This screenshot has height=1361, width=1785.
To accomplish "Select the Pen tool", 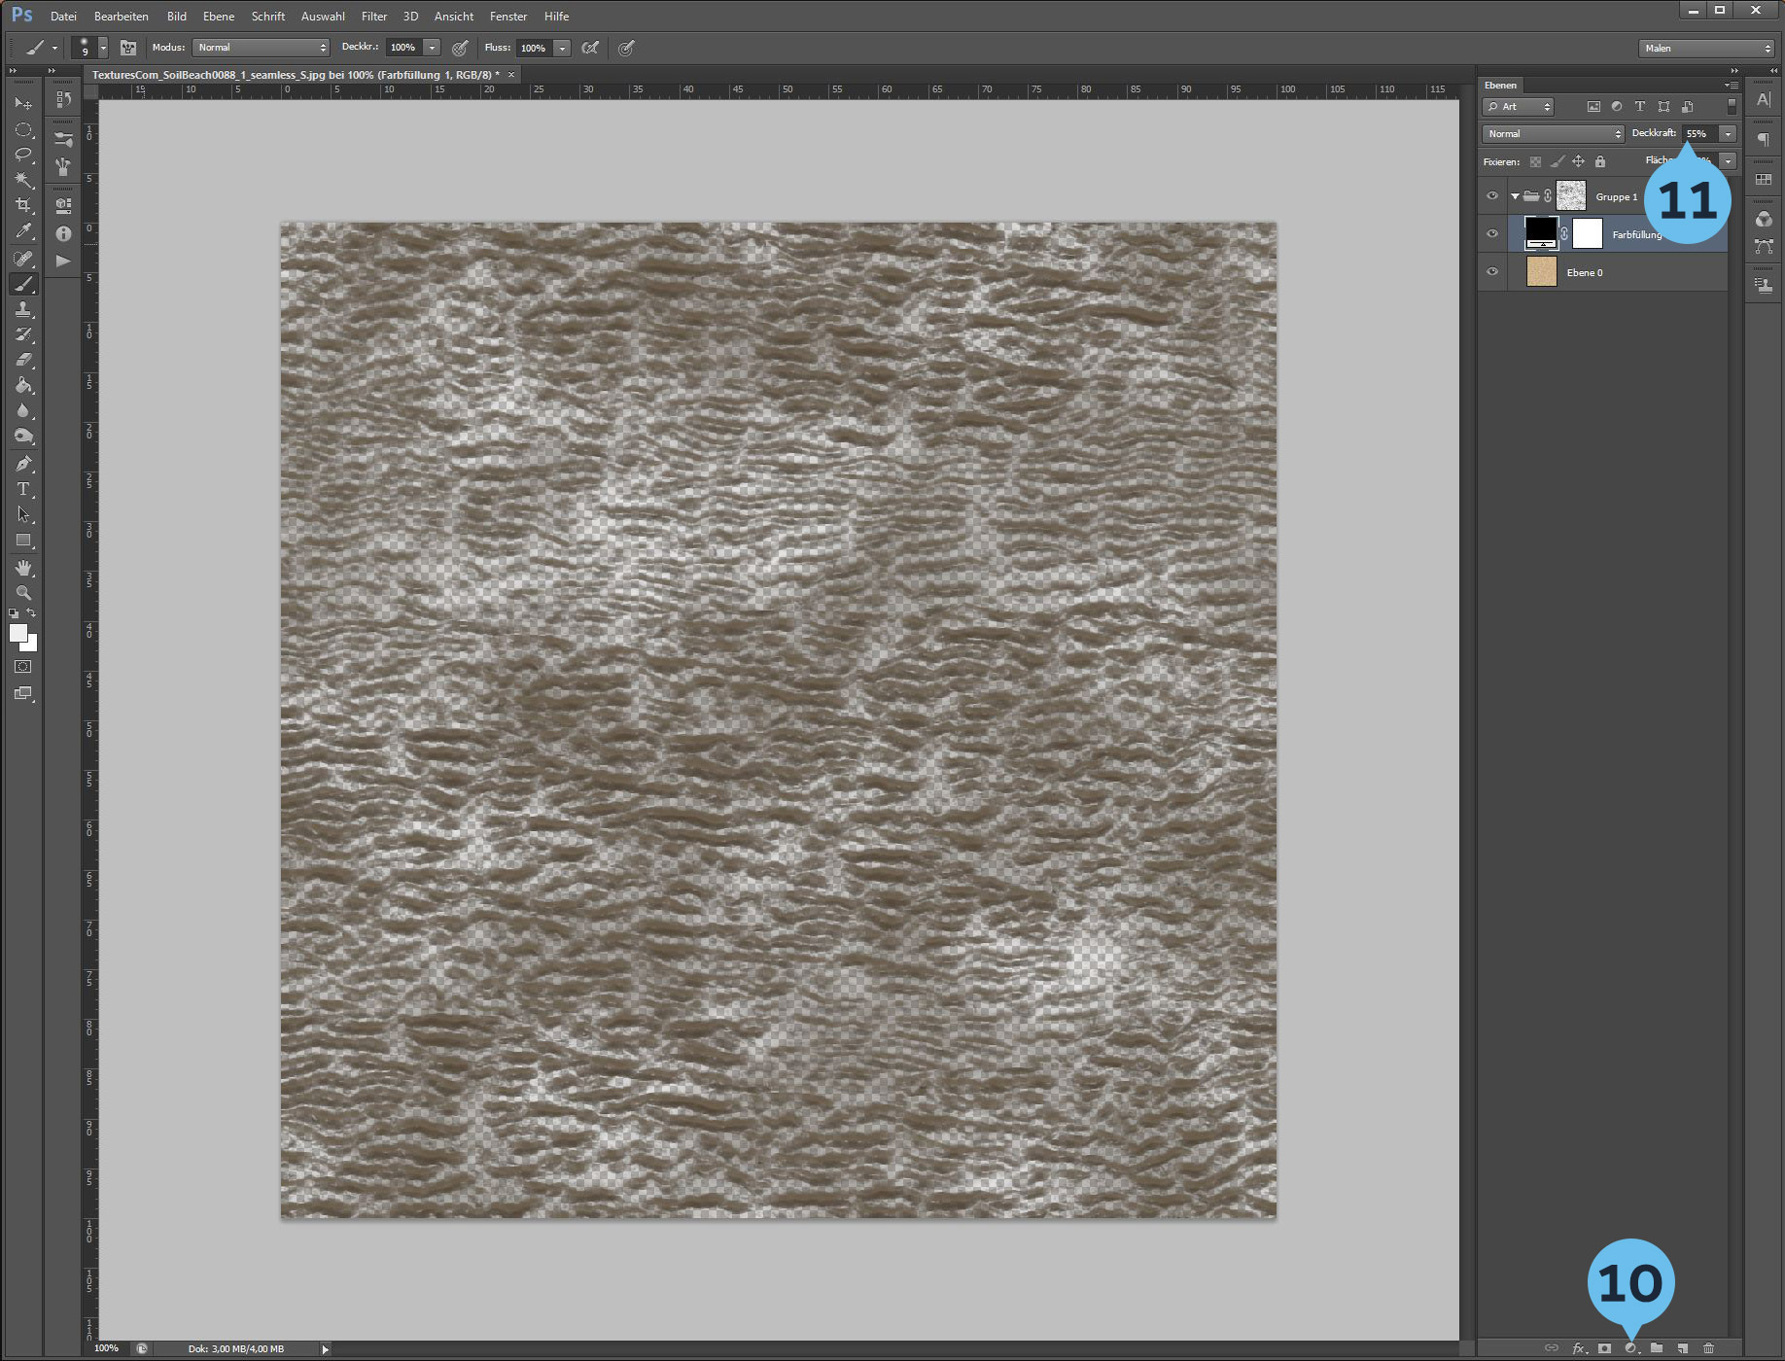I will (23, 464).
